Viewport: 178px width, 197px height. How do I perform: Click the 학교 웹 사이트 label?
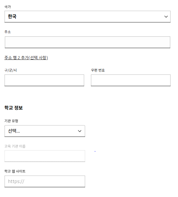(15, 171)
